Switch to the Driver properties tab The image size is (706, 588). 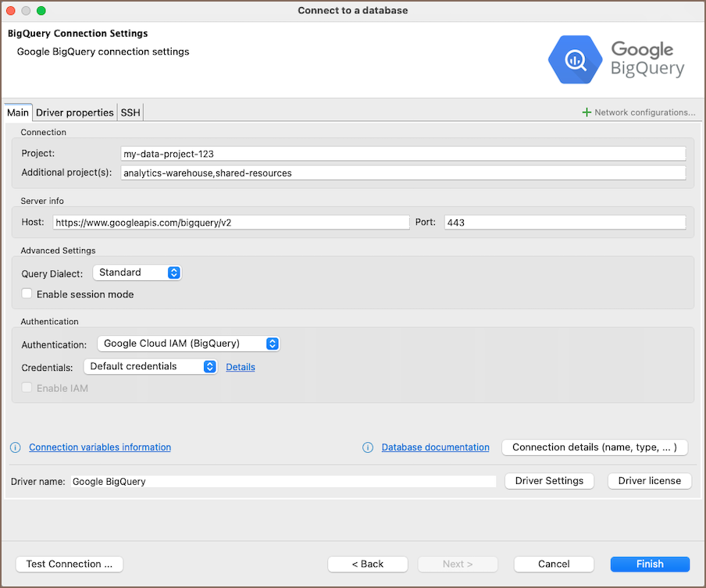pos(75,112)
